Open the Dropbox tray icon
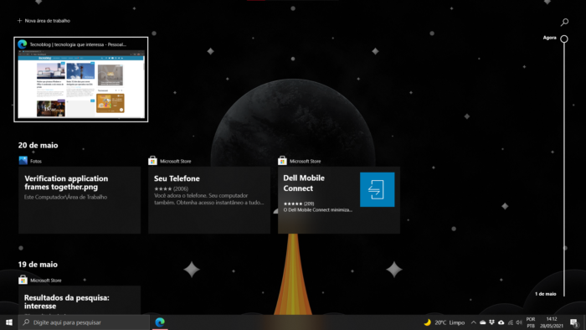Image resolution: width=586 pixels, height=330 pixels. (x=492, y=322)
